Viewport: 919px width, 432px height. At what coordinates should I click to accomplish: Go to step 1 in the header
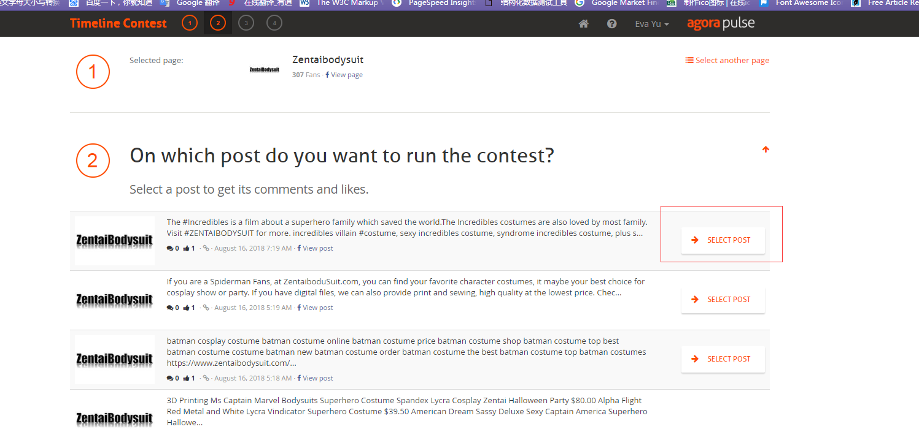190,23
